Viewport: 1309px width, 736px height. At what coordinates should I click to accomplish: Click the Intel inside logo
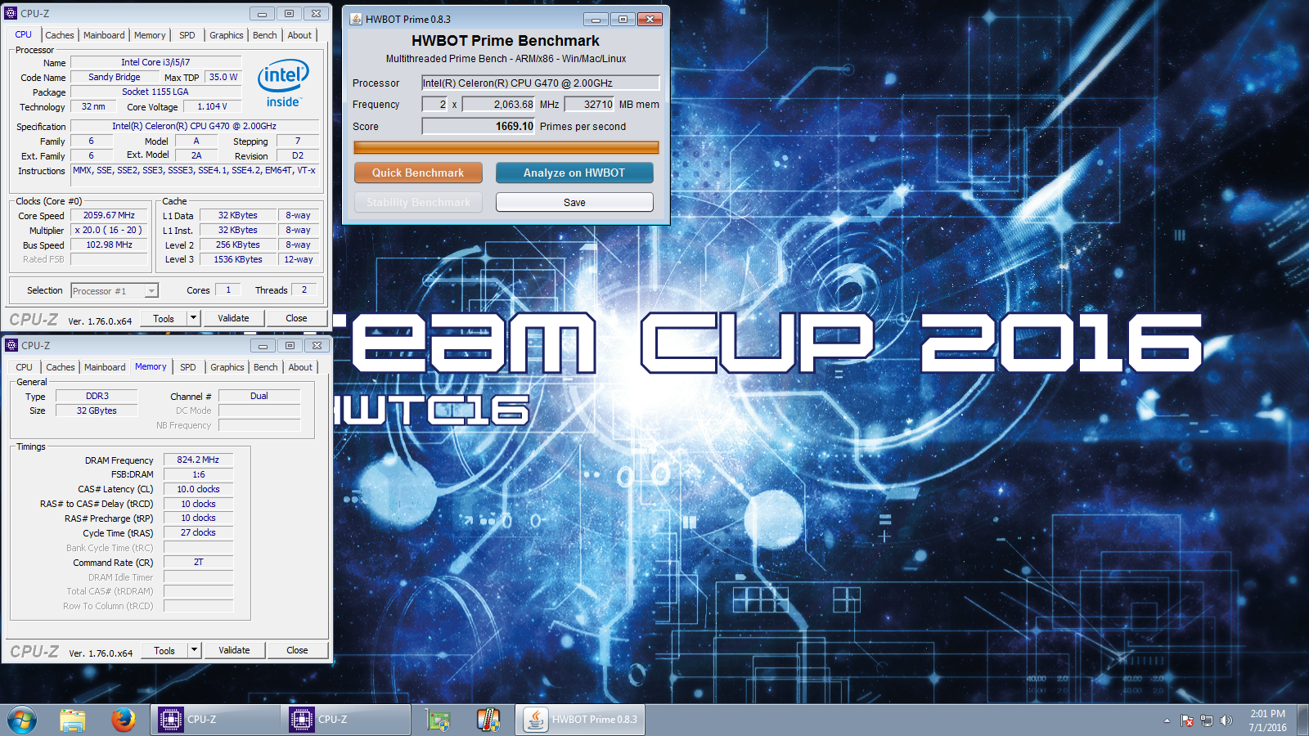tap(283, 83)
